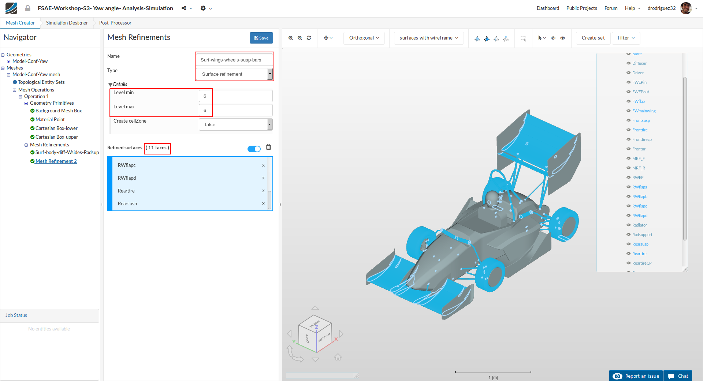Click the refined surfaces list scrollbar
This screenshot has width=703, height=381.
click(270, 200)
